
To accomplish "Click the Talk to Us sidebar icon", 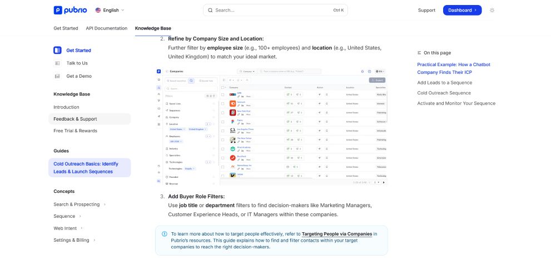I will [x=57, y=63].
